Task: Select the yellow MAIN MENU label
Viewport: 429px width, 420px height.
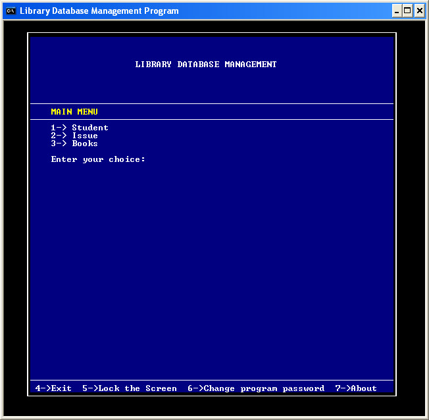Action: pyautogui.click(x=74, y=112)
